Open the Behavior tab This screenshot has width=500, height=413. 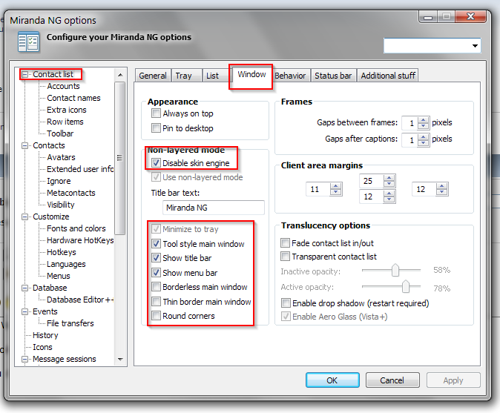[x=290, y=76]
